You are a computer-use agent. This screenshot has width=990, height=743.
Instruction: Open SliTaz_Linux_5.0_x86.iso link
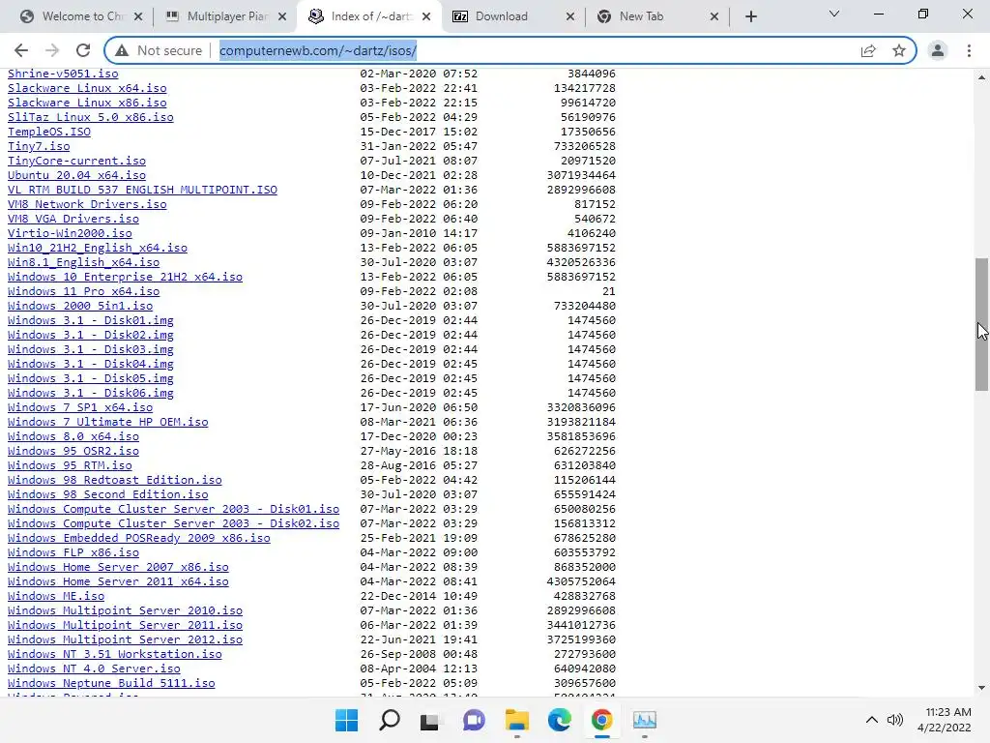pos(90,117)
